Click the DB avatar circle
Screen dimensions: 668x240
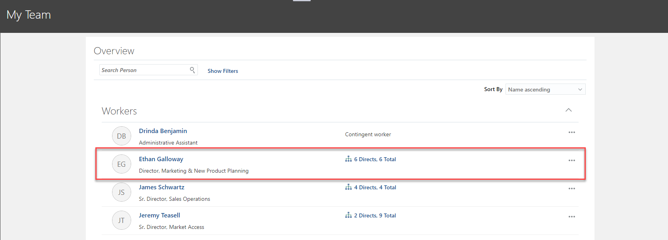tap(122, 136)
